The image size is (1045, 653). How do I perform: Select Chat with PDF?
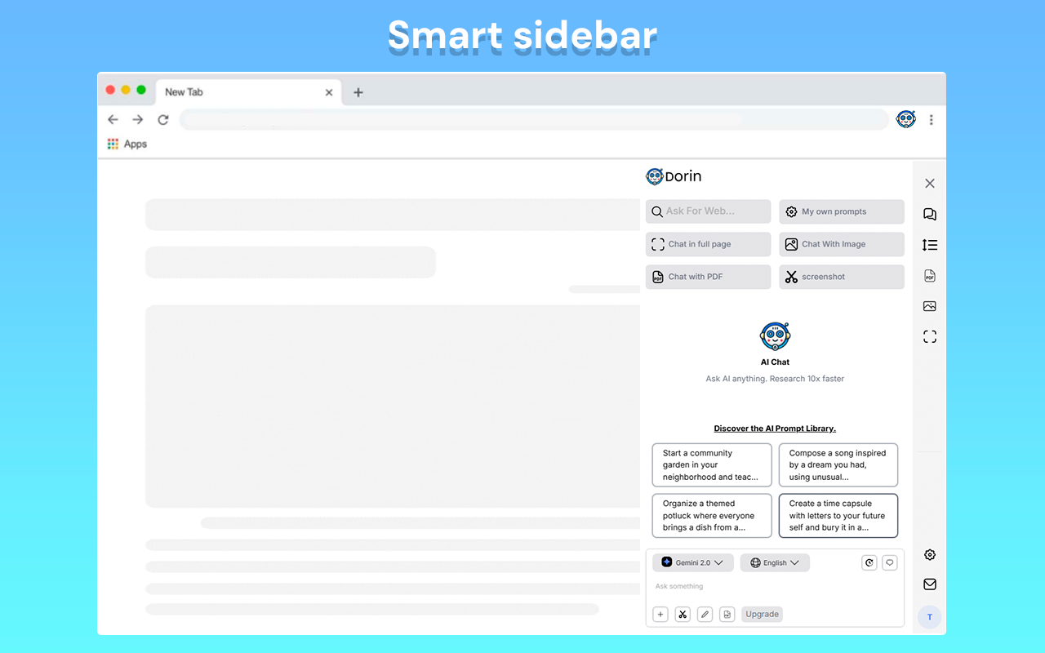(x=708, y=277)
